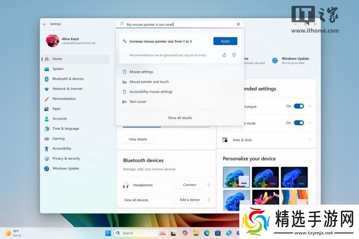Click the Windows Start icon in taskbar
Image resolution: width=359 pixels, height=239 pixels.
[x=108, y=233]
